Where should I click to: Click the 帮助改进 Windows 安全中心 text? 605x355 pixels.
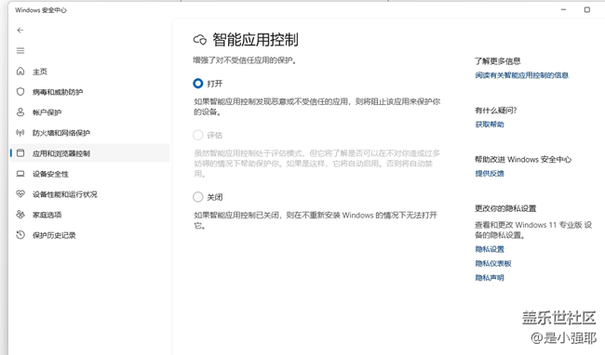pyautogui.click(x=523, y=160)
